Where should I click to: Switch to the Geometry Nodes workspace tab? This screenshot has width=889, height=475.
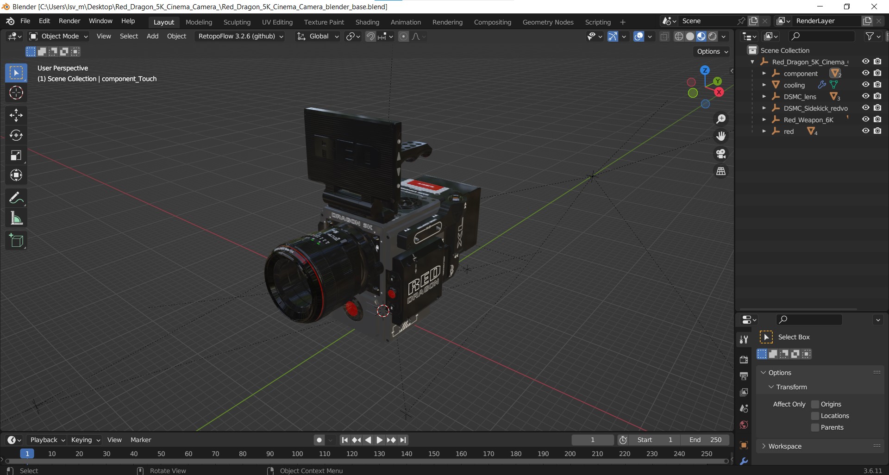pyautogui.click(x=548, y=22)
